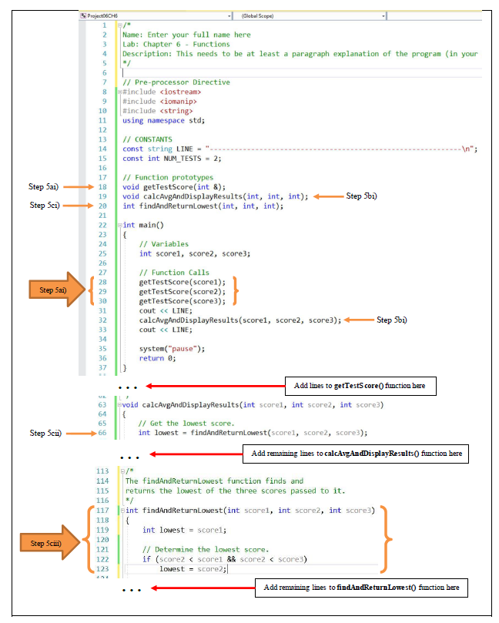This screenshot has width=499, height=623.
Task: Collapse the calcAvgAndDisplayResults function definition at line 63
Action: pyautogui.click(x=119, y=405)
